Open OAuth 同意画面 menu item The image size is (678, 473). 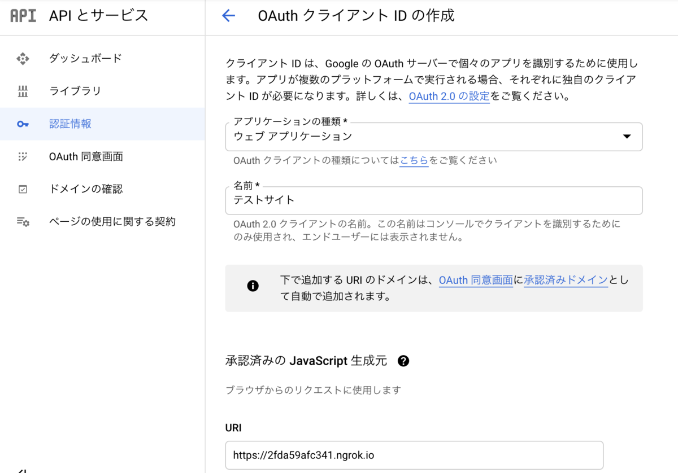86,156
